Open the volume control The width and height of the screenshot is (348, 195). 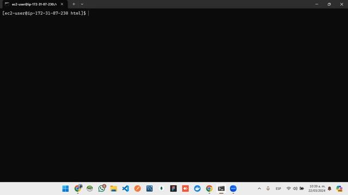coord(295,188)
